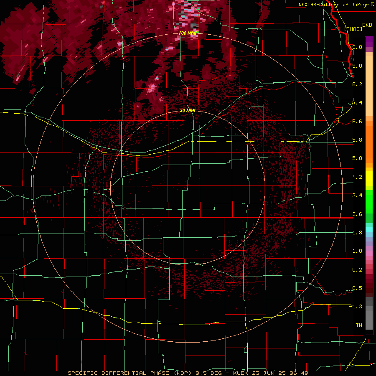Click the 8.2 value on the color scale
The height and width of the screenshot is (376, 376).
pyautogui.click(x=357, y=84)
